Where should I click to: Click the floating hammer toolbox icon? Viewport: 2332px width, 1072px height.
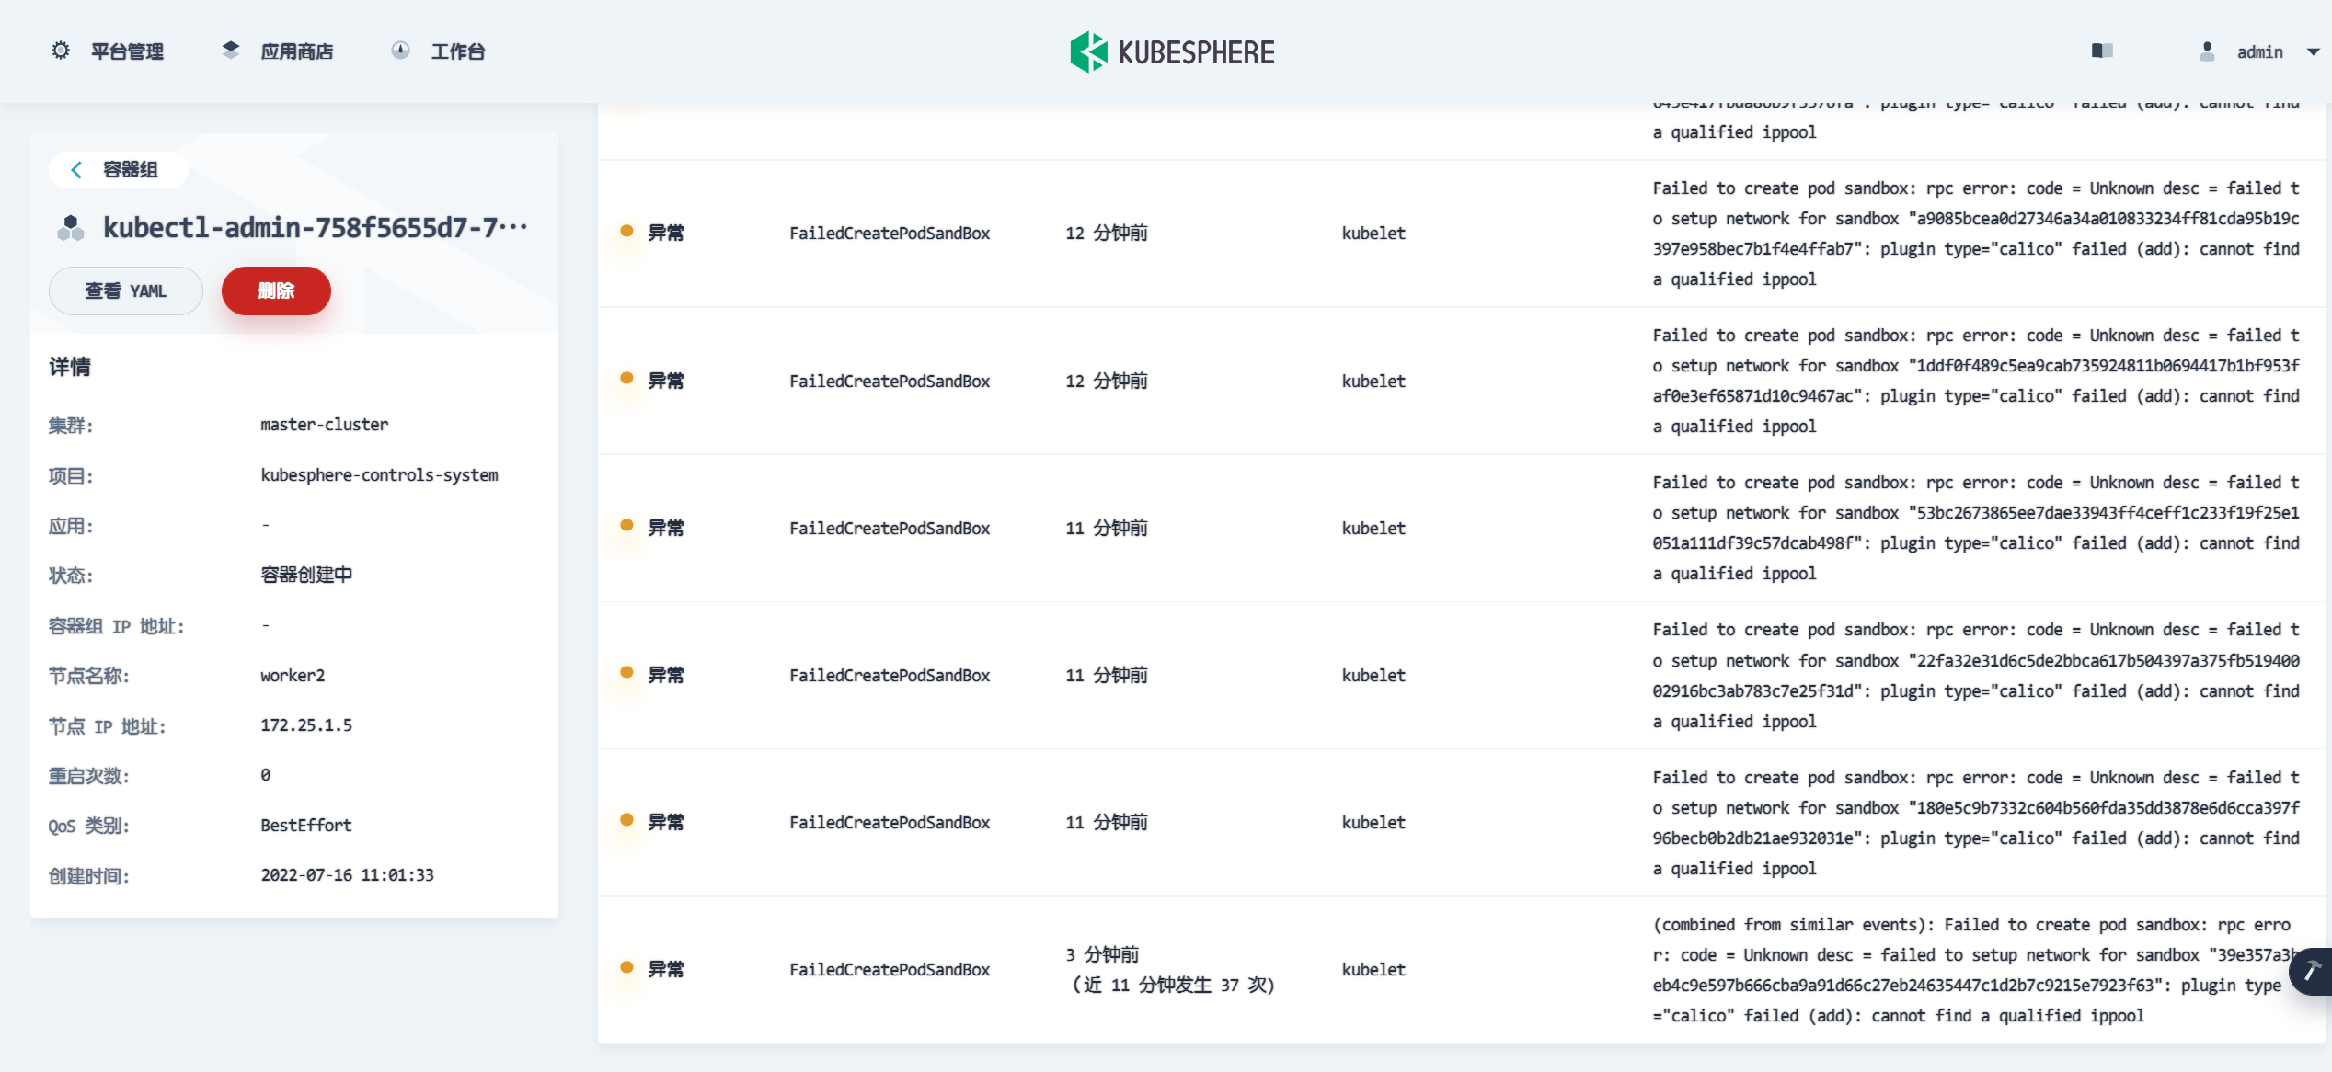[2312, 971]
